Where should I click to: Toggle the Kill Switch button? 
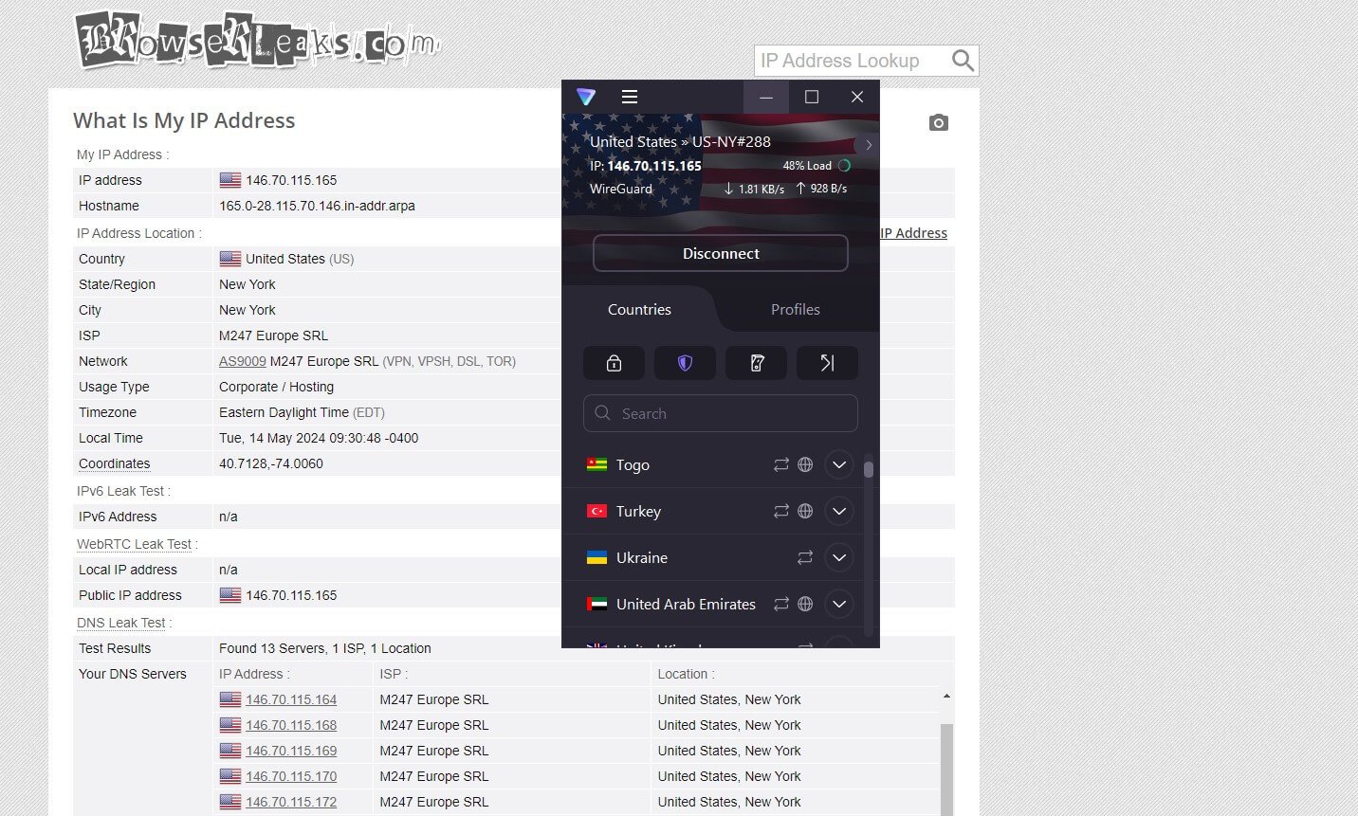tap(756, 363)
